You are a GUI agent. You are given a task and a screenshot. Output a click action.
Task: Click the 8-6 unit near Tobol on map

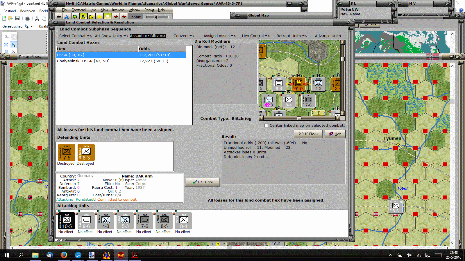(396, 206)
